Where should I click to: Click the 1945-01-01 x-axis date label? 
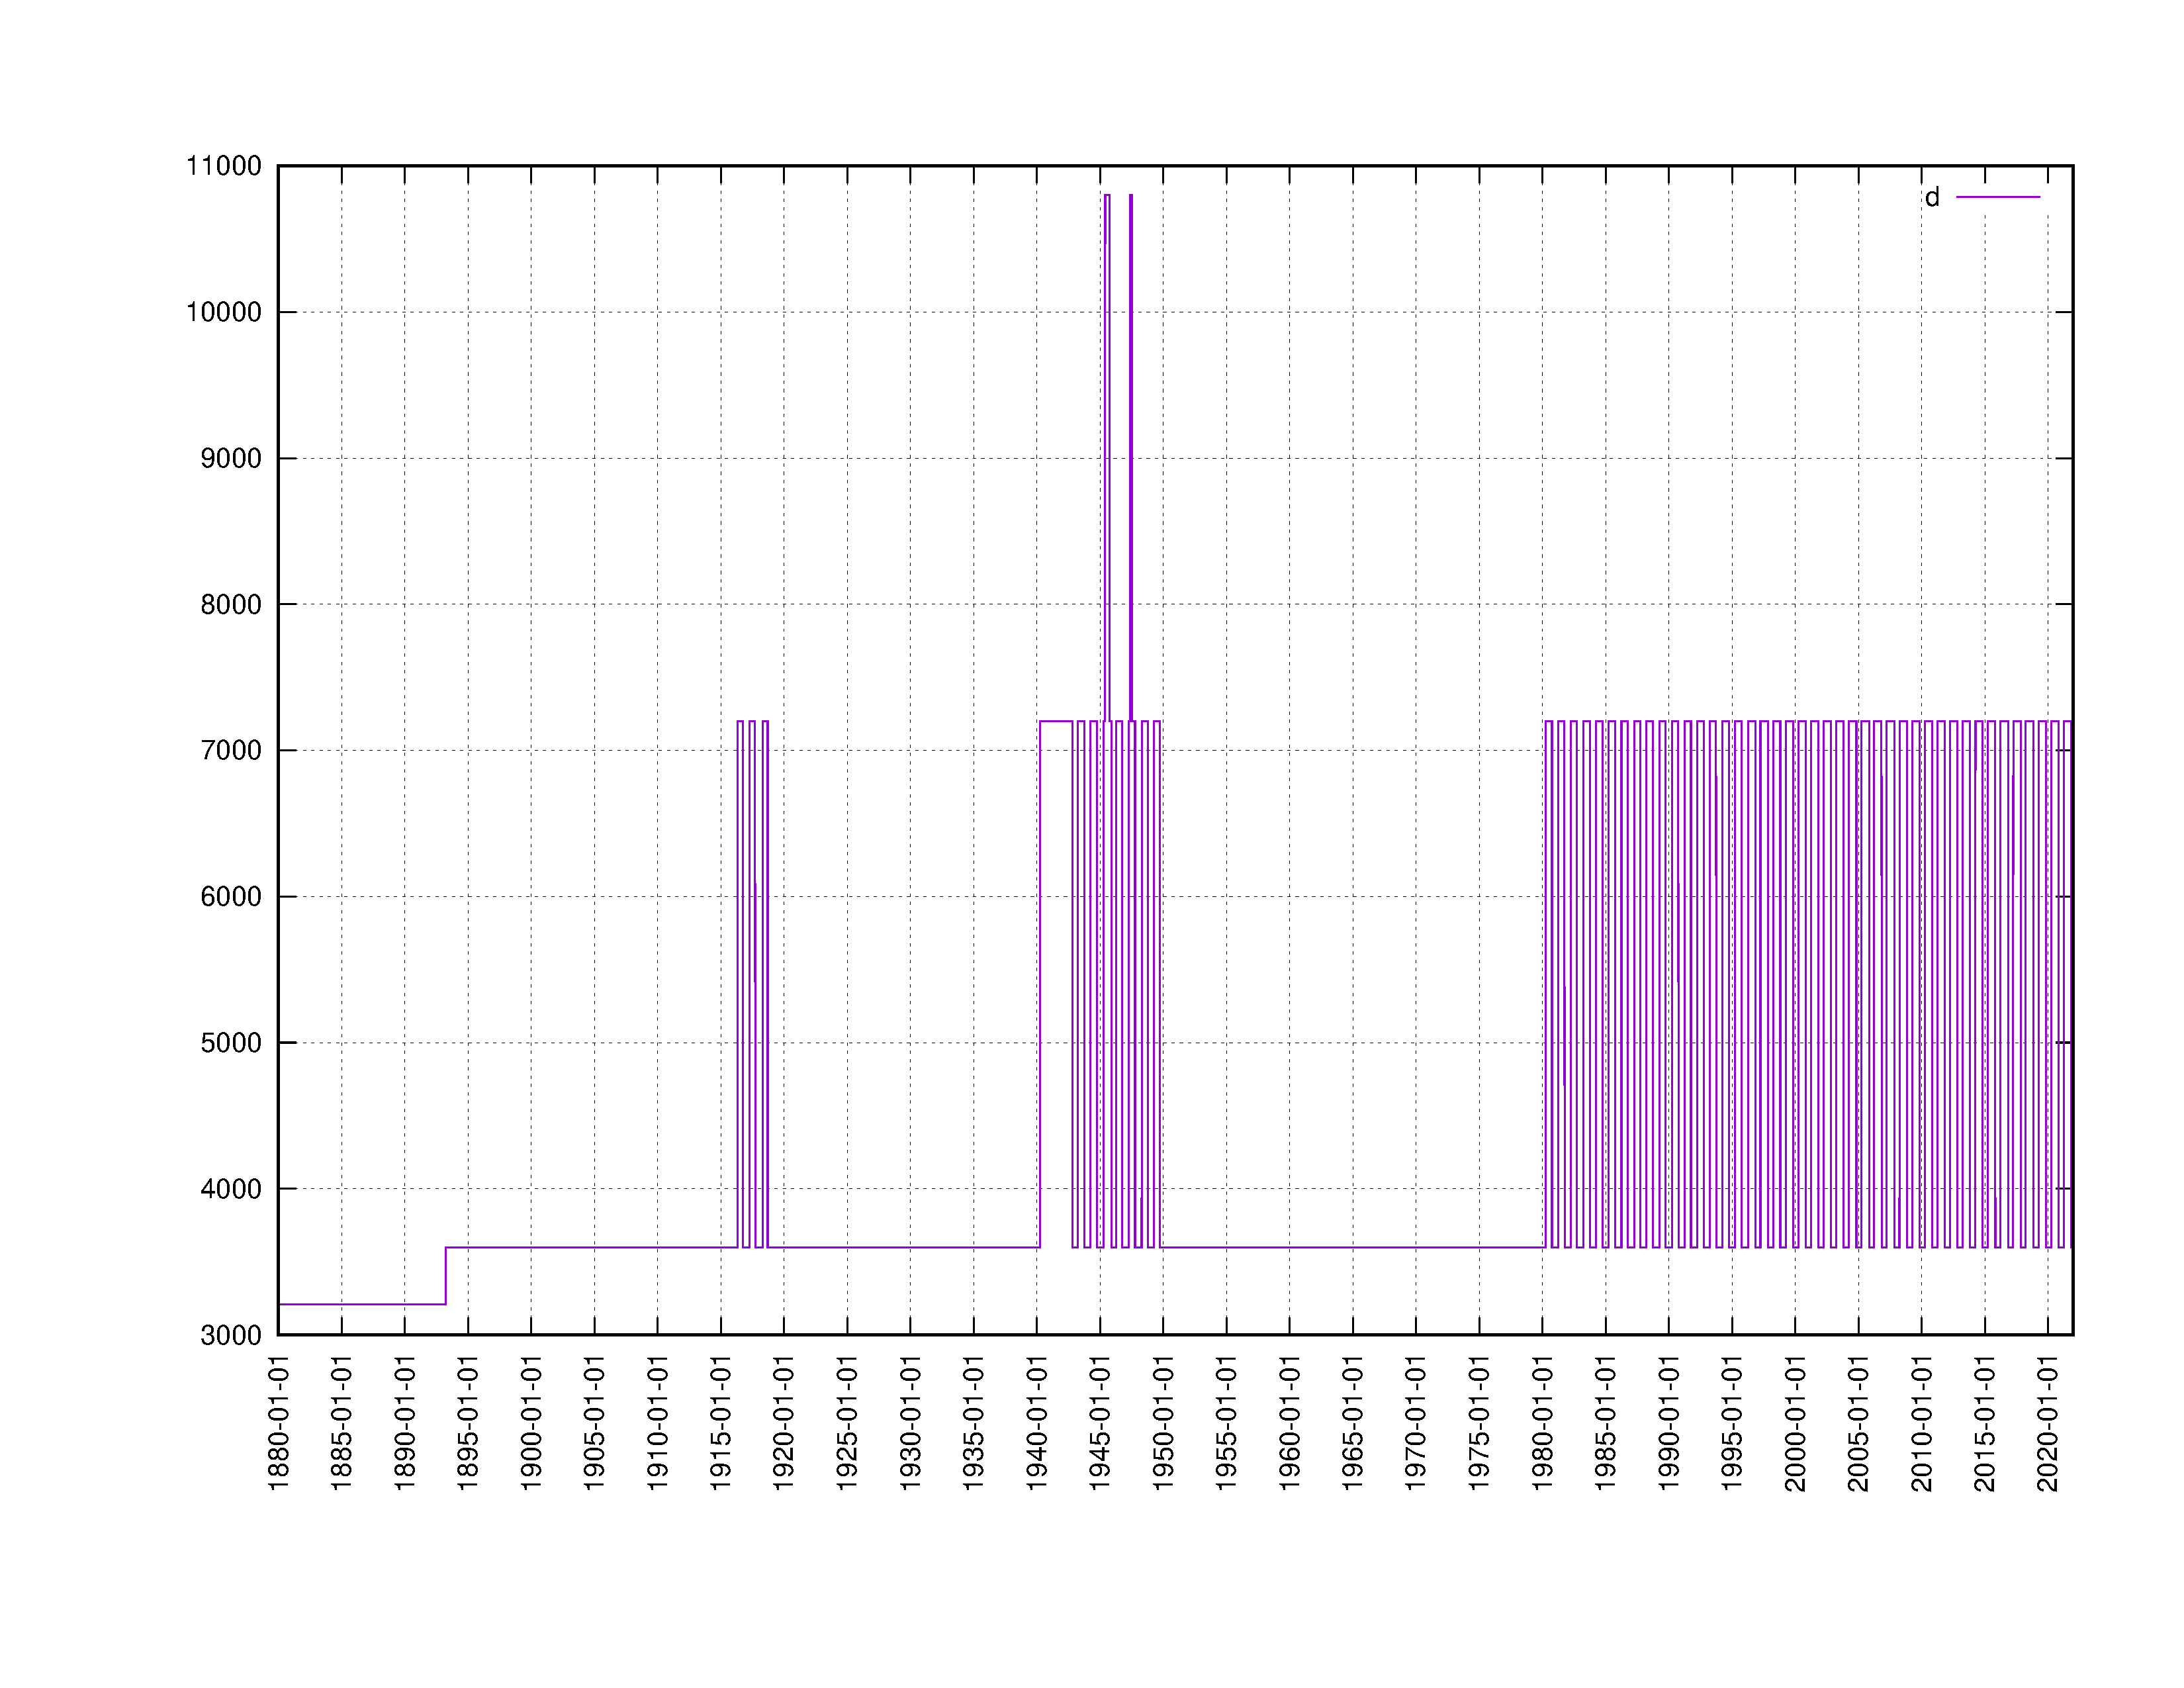click(1100, 1423)
